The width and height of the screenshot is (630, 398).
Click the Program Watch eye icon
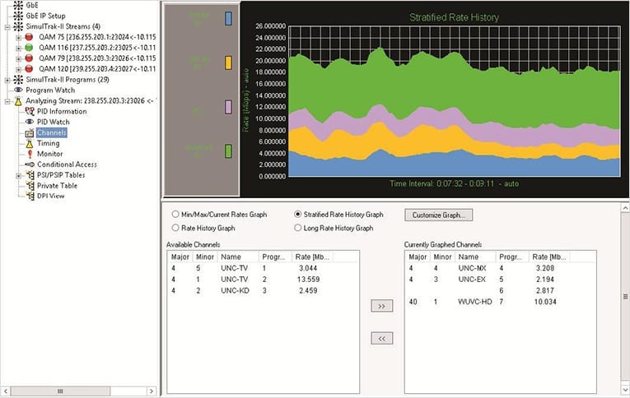(x=18, y=90)
